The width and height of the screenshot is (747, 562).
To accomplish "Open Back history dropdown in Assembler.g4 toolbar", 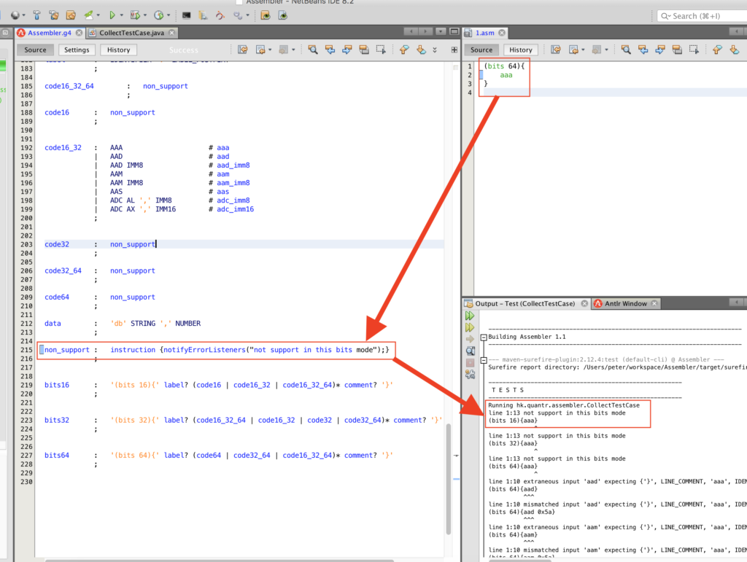I will click(270, 50).
